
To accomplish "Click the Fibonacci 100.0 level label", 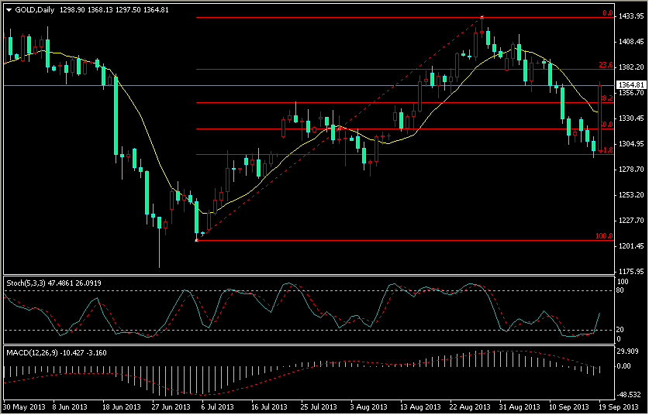I will click(x=605, y=236).
